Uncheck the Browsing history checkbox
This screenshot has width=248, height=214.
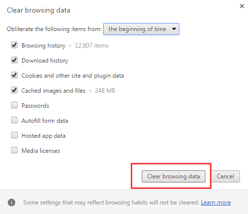(14, 45)
